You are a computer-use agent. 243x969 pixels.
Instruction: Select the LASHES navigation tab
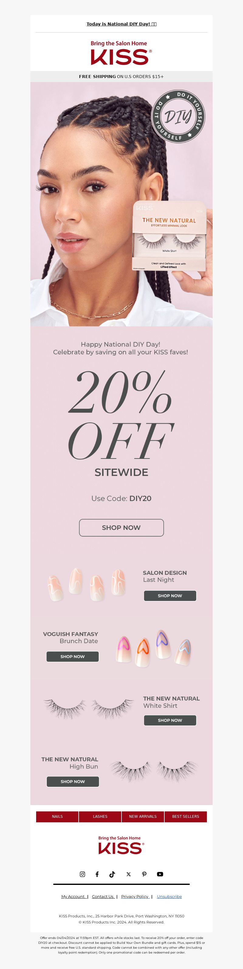tap(100, 816)
